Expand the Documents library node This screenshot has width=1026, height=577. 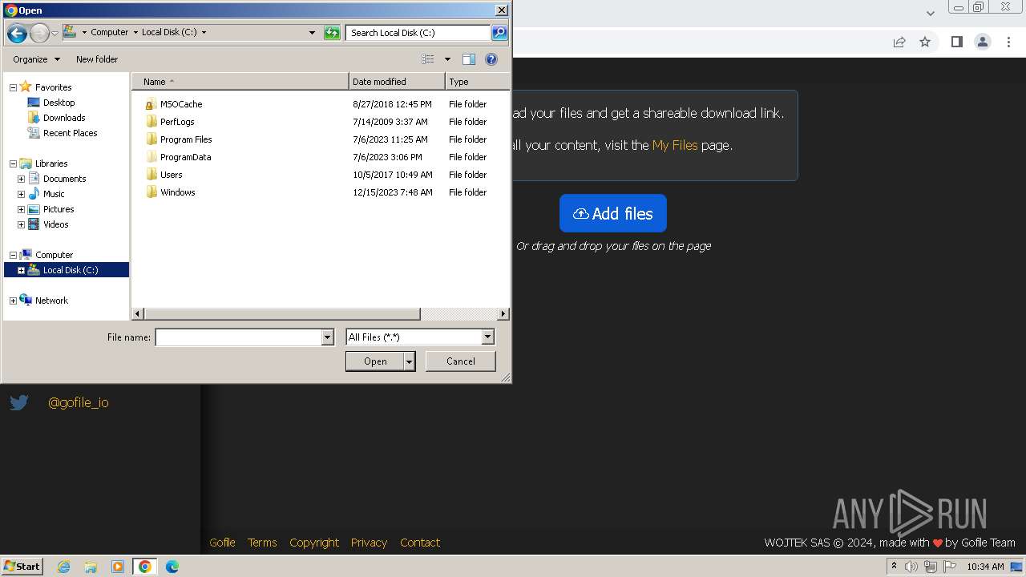click(x=21, y=179)
